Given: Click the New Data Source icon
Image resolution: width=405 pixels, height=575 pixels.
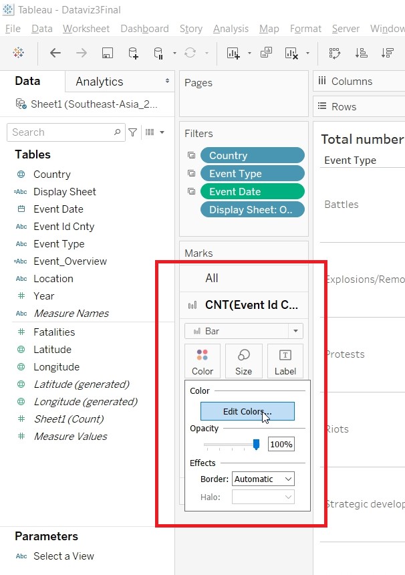Looking at the screenshot, I should (133, 53).
